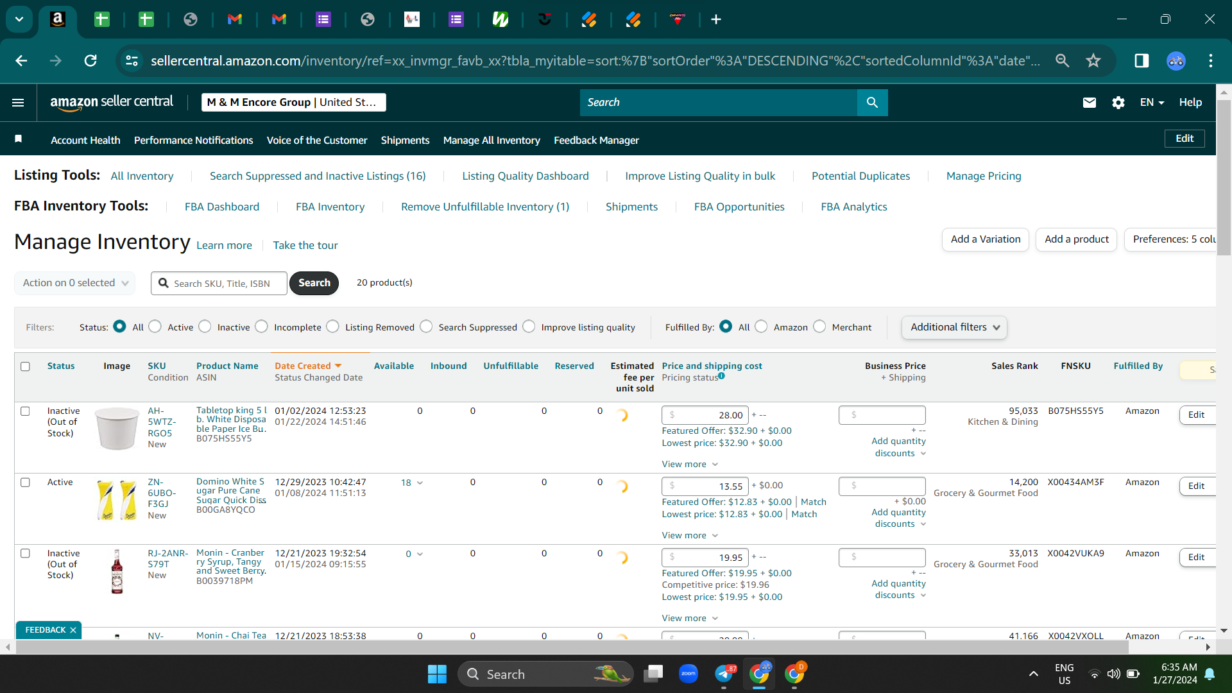Open the tab search chevron in Chrome
Viewport: 1232px width, 693px height.
(x=19, y=19)
